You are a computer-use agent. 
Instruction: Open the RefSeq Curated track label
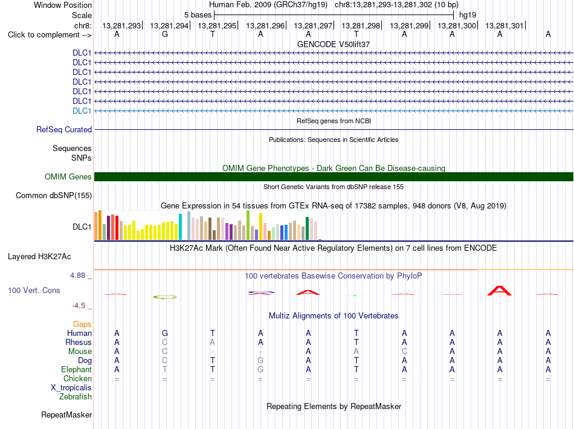pyautogui.click(x=64, y=129)
